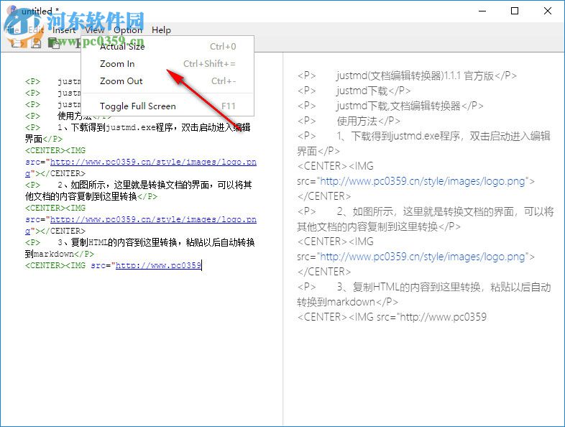
Task: Open the Option menu
Action: click(128, 30)
